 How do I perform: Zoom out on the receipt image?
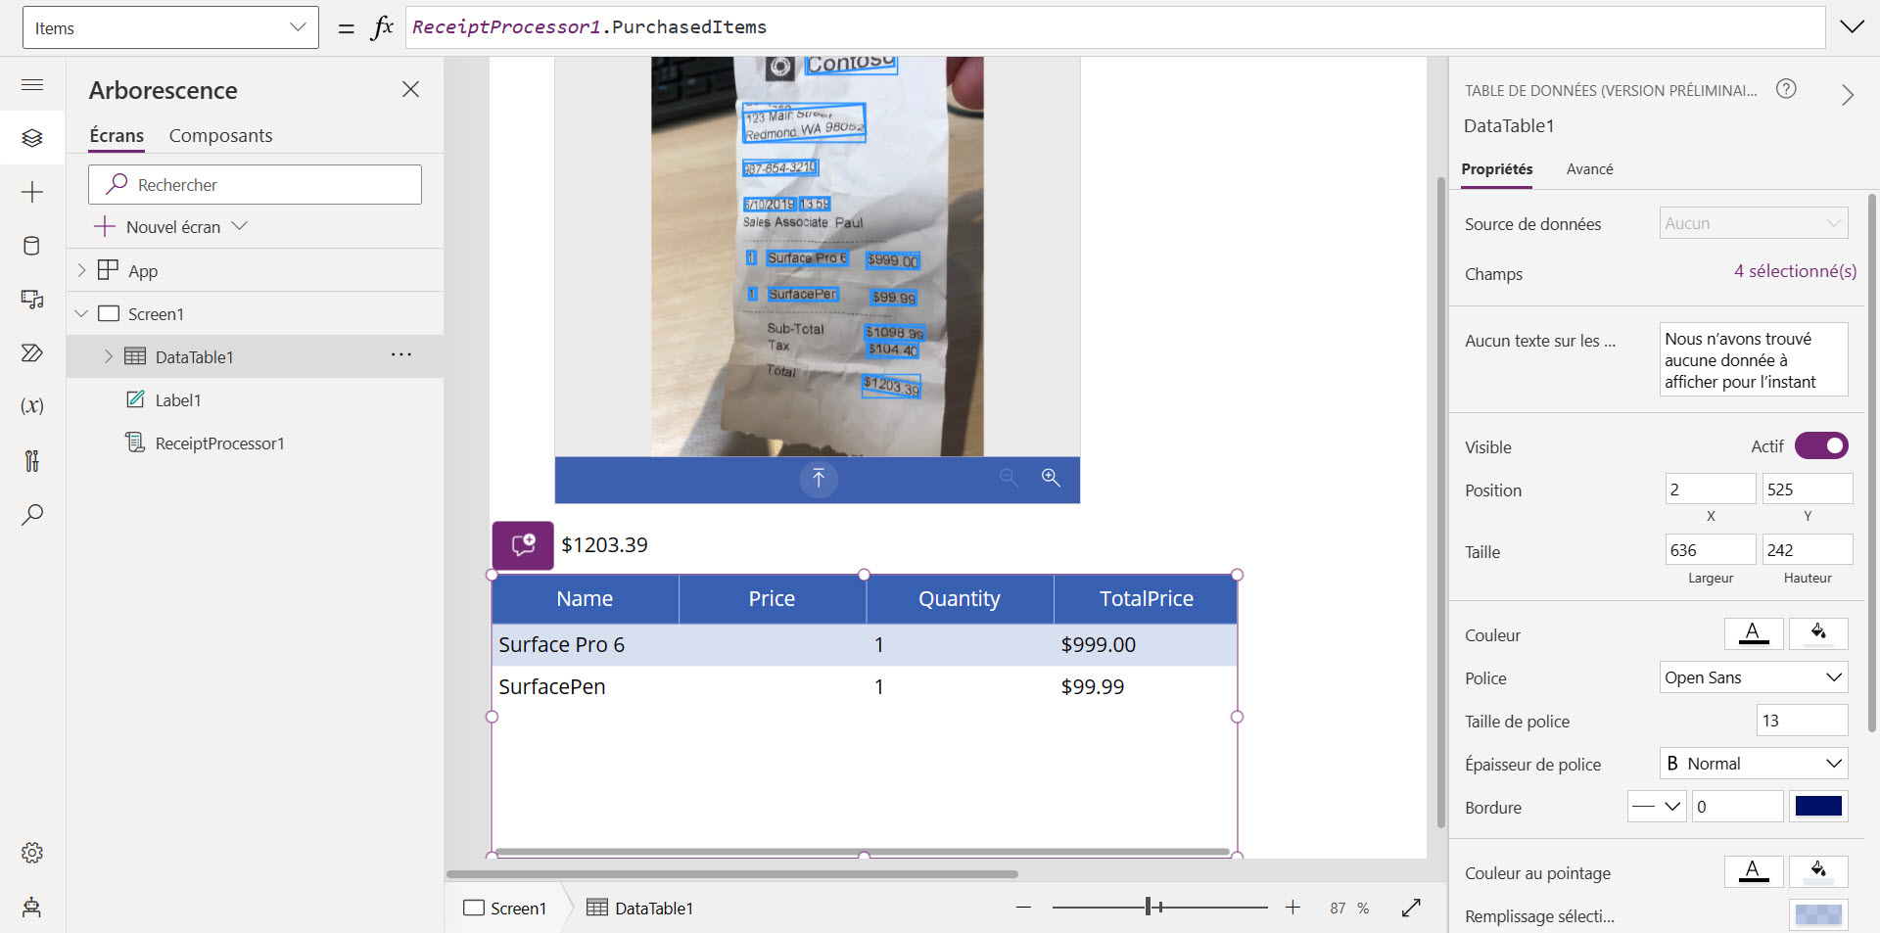tap(1009, 478)
